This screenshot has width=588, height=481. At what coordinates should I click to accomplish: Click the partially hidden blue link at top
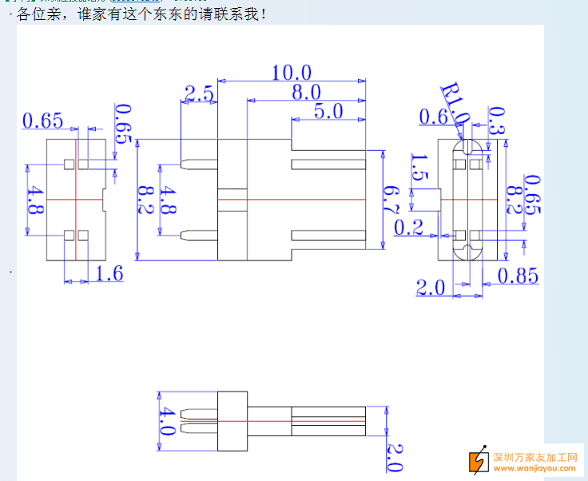(140, 2)
